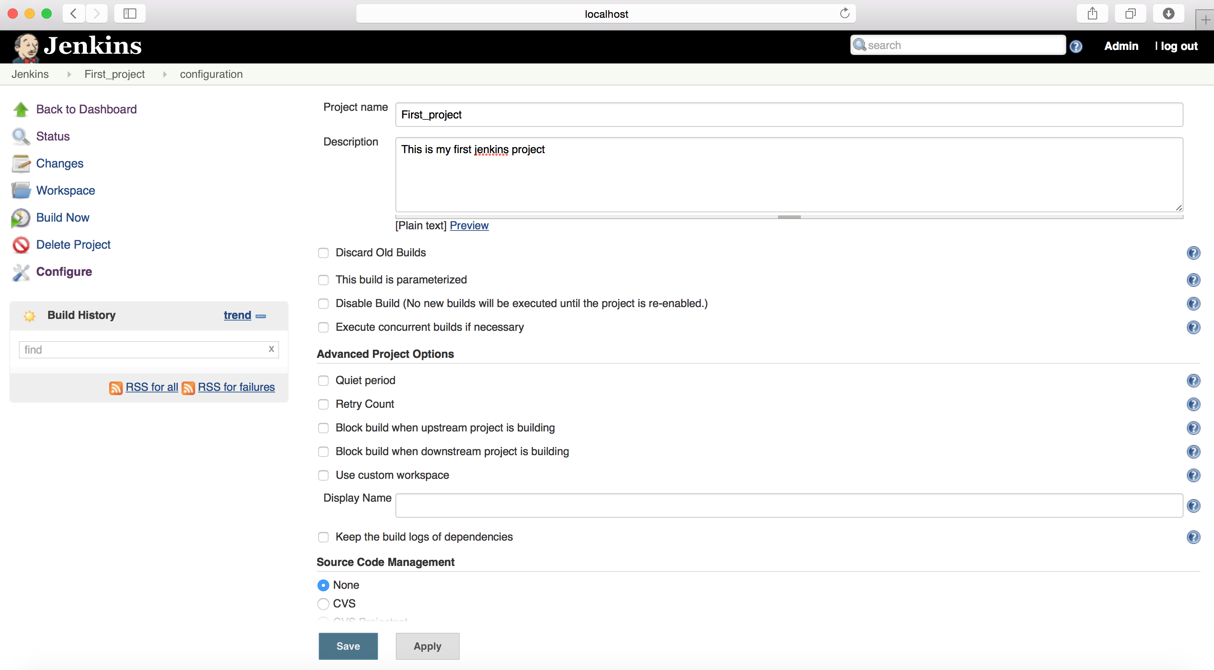Click the Jenkins butler logo icon
Image resolution: width=1214 pixels, height=670 pixels.
click(26, 47)
